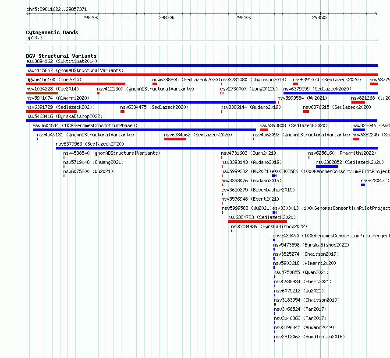Click nsv5534939 (ByrskaBishop2022) label

click(x=269, y=226)
